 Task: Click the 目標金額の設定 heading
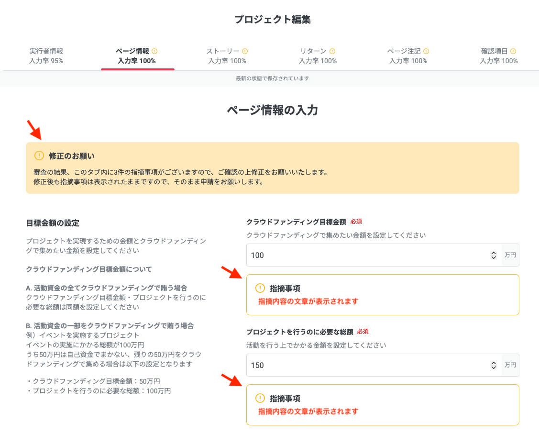[x=53, y=223]
